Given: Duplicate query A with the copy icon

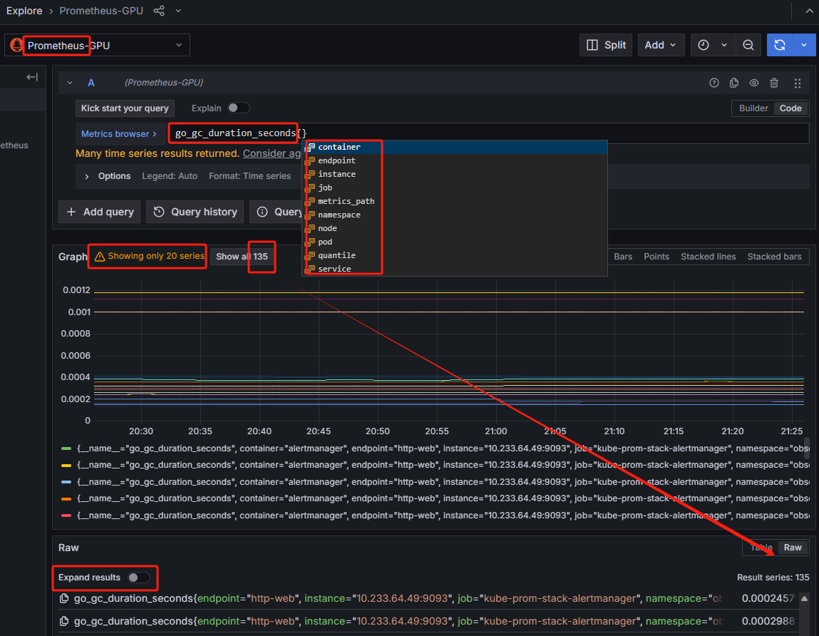Looking at the screenshot, I should click(734, 83).
